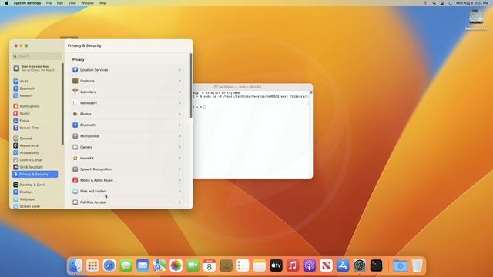
Task: Open Focus moon icon in sidebar
Action: (x=16, y=121)
